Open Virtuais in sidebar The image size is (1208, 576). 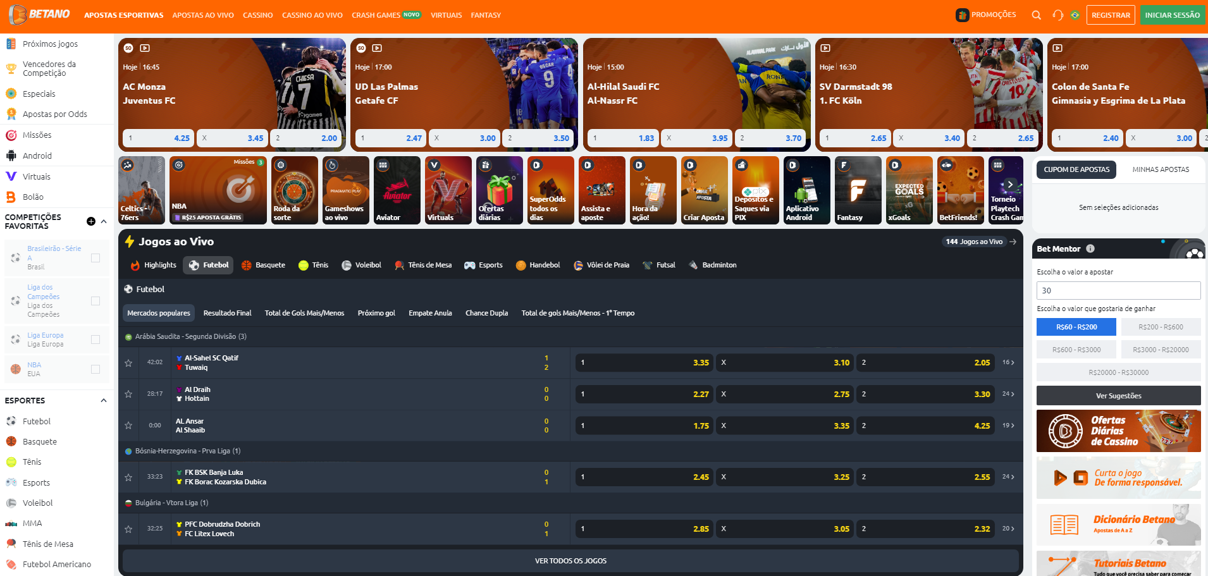pos(36,176)
